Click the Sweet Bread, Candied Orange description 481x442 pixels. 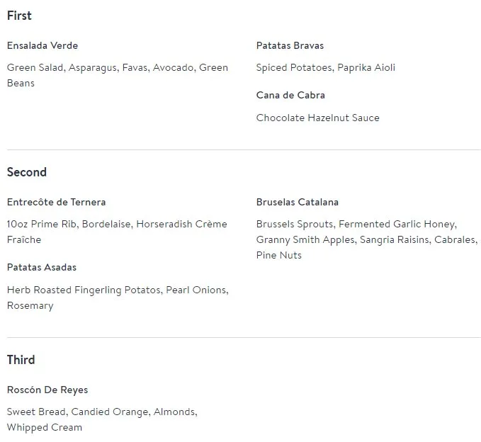click(102, 412)
